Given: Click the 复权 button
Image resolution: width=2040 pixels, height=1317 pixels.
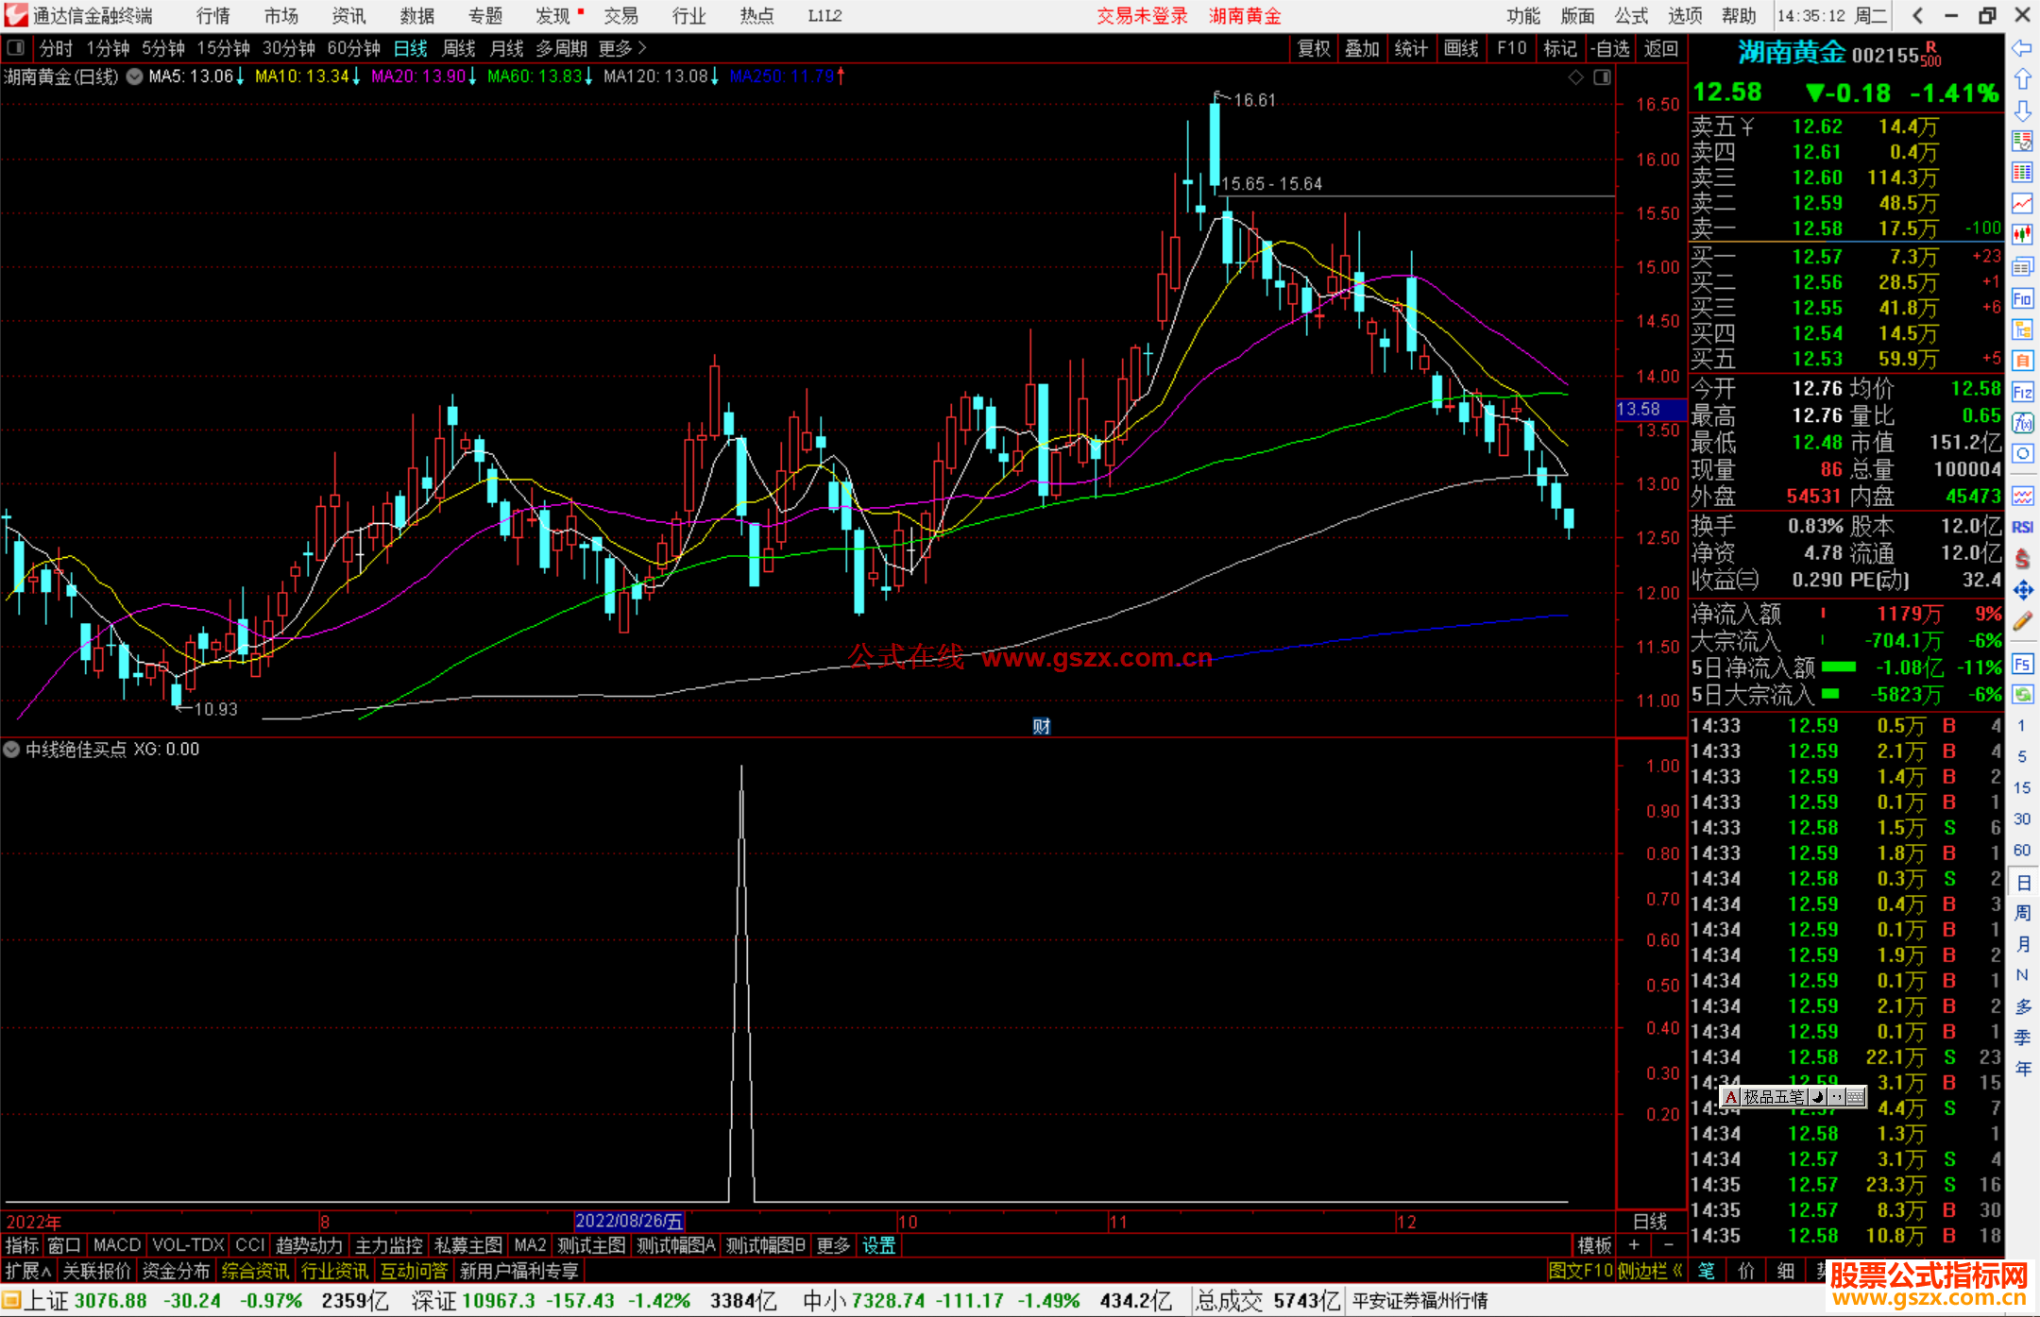Looking at the screenshot, I should (x=1313, y=48).
